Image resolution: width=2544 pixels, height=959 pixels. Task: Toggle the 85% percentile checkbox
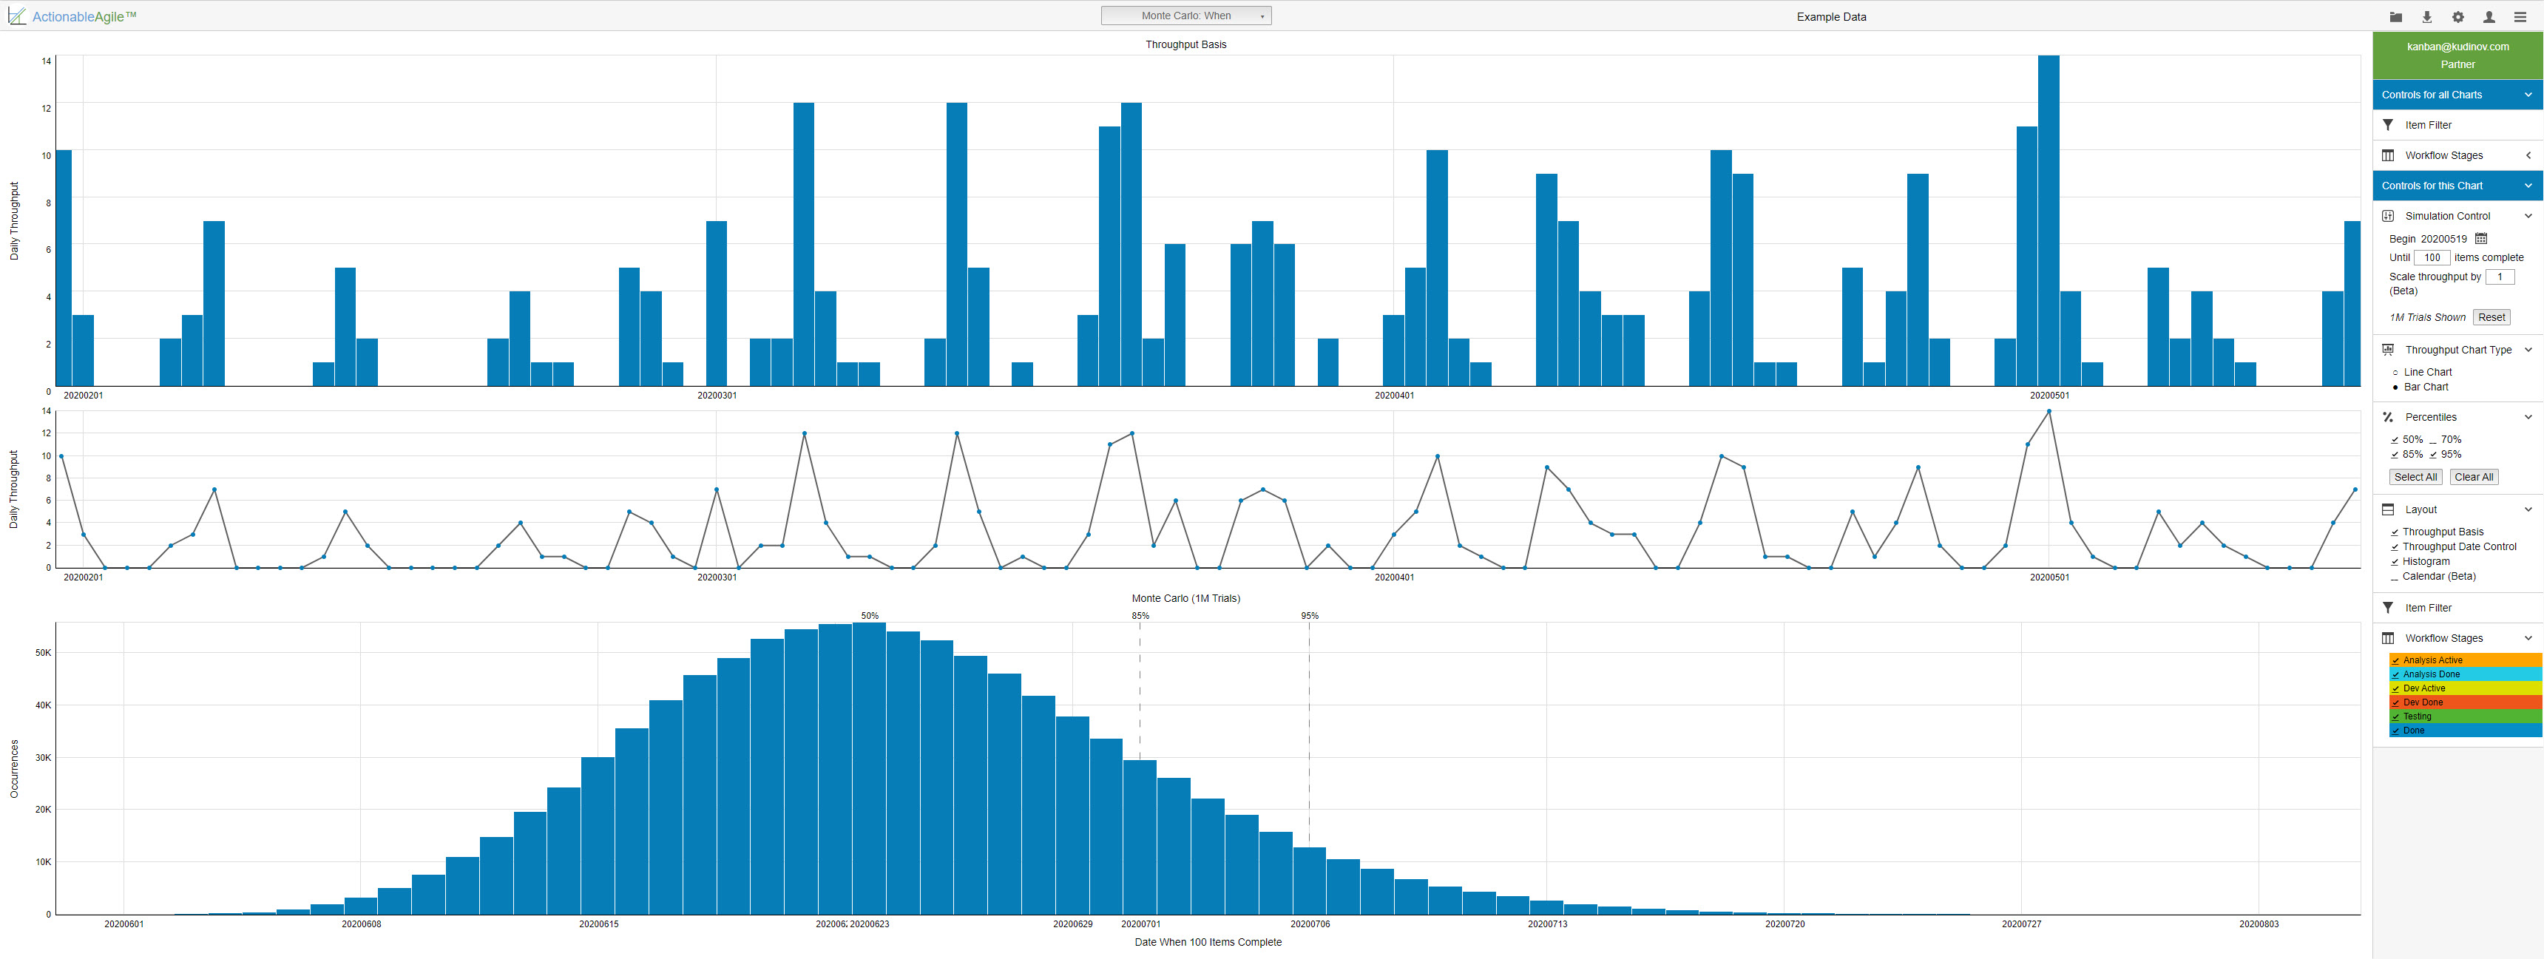pyautogui.click(x=2395, y=454)
